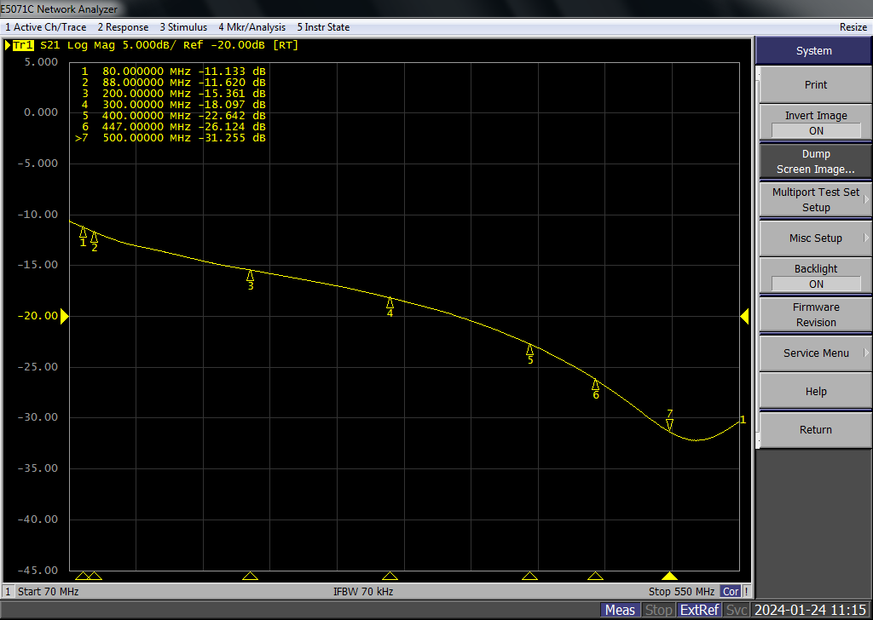Click marker 6 at 447 MHz

596,388
